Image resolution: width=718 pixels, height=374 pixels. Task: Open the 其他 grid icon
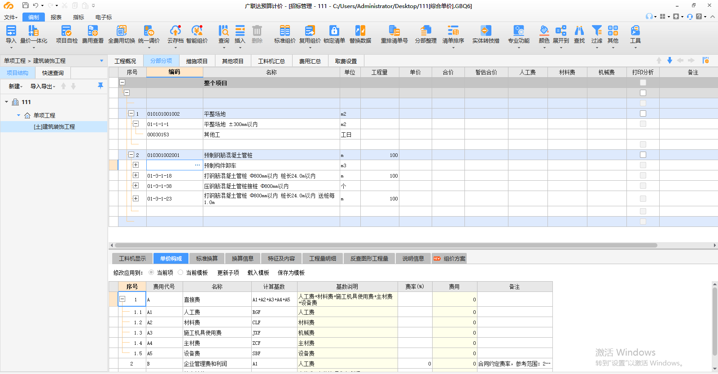[613, 30]
